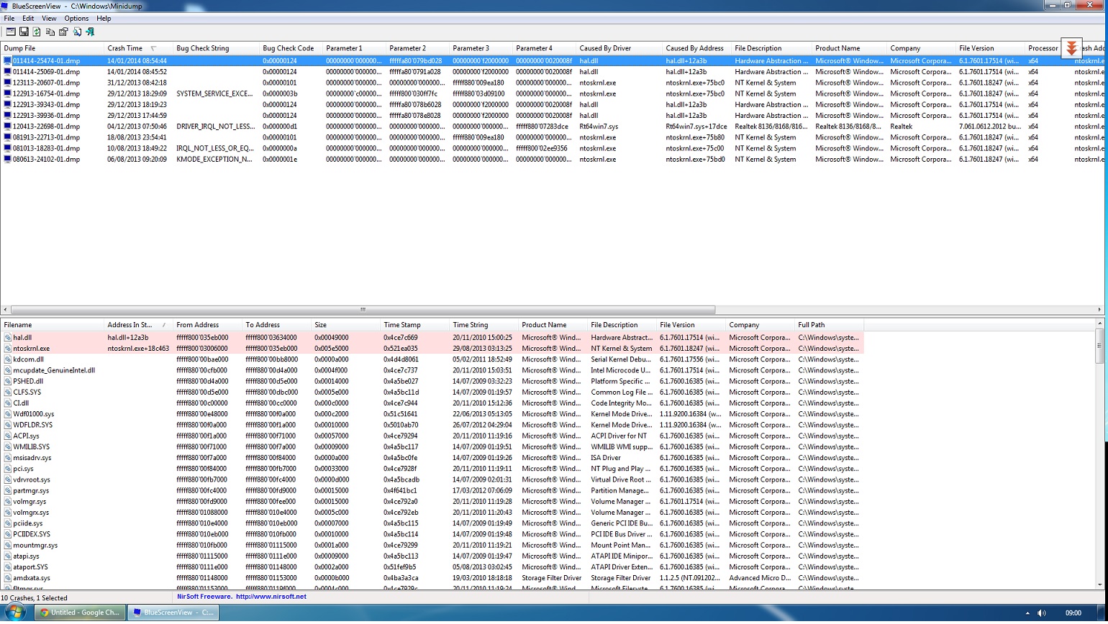Open the View menu
Screen dimensions: 1108x624
(49, 18)
